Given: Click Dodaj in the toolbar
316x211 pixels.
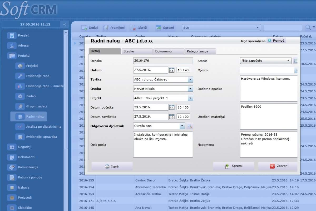Looking at the screenshot, I should click(x=90, y=28).
